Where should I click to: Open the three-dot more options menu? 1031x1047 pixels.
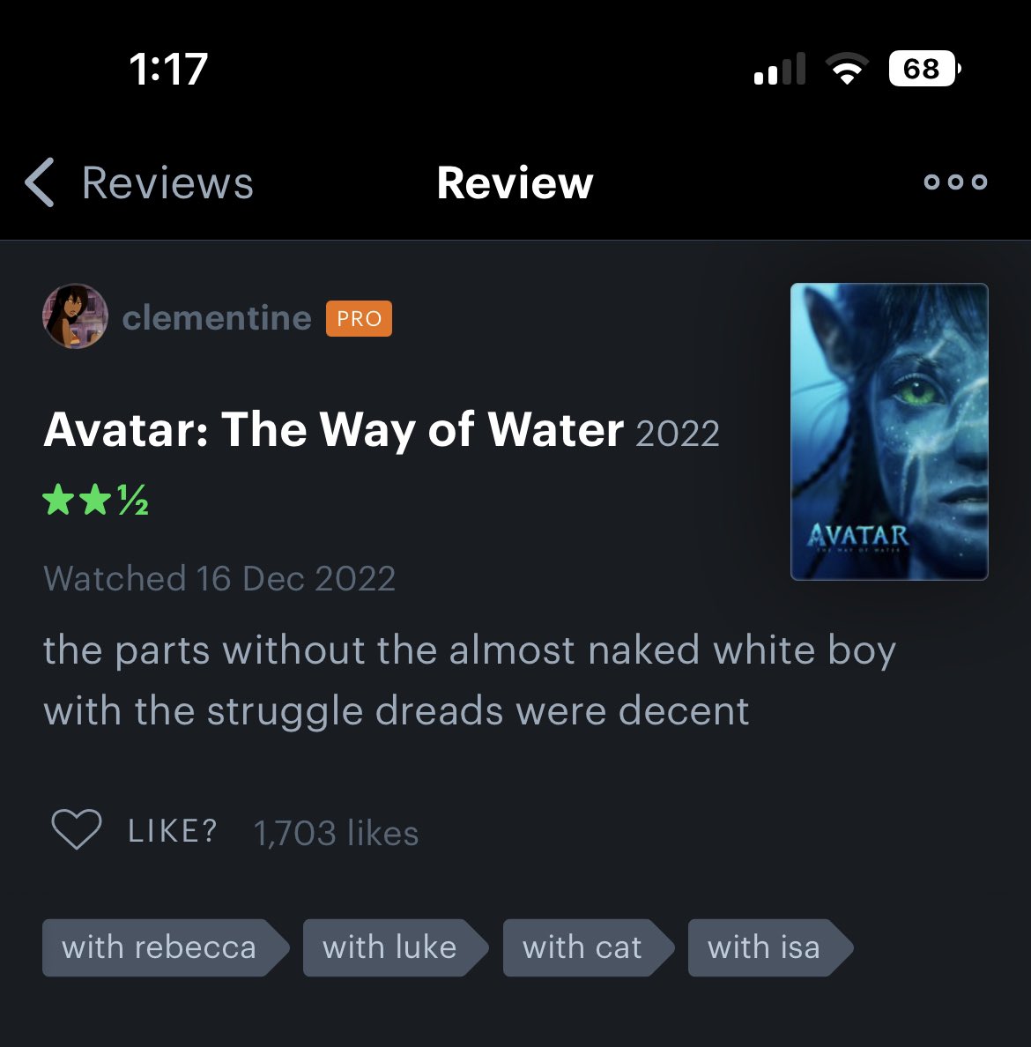click(955, 182)
